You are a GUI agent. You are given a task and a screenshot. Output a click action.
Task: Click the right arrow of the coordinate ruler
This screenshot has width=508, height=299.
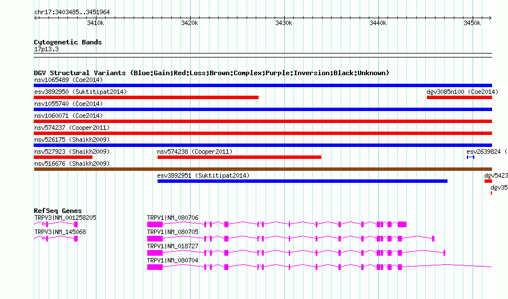490,18
